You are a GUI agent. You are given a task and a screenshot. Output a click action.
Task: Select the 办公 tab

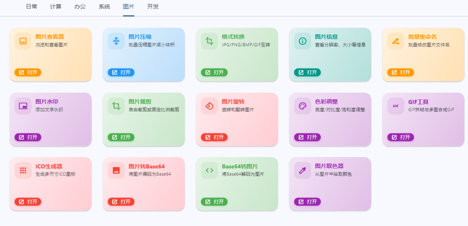pos(80,6)
